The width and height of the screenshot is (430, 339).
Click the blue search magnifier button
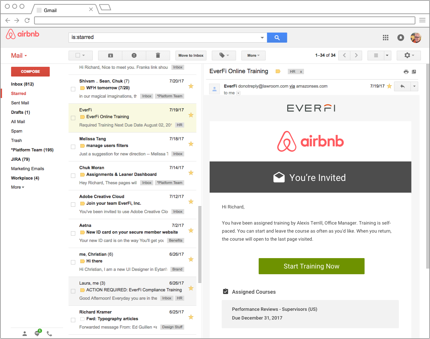tap(277, 38)
